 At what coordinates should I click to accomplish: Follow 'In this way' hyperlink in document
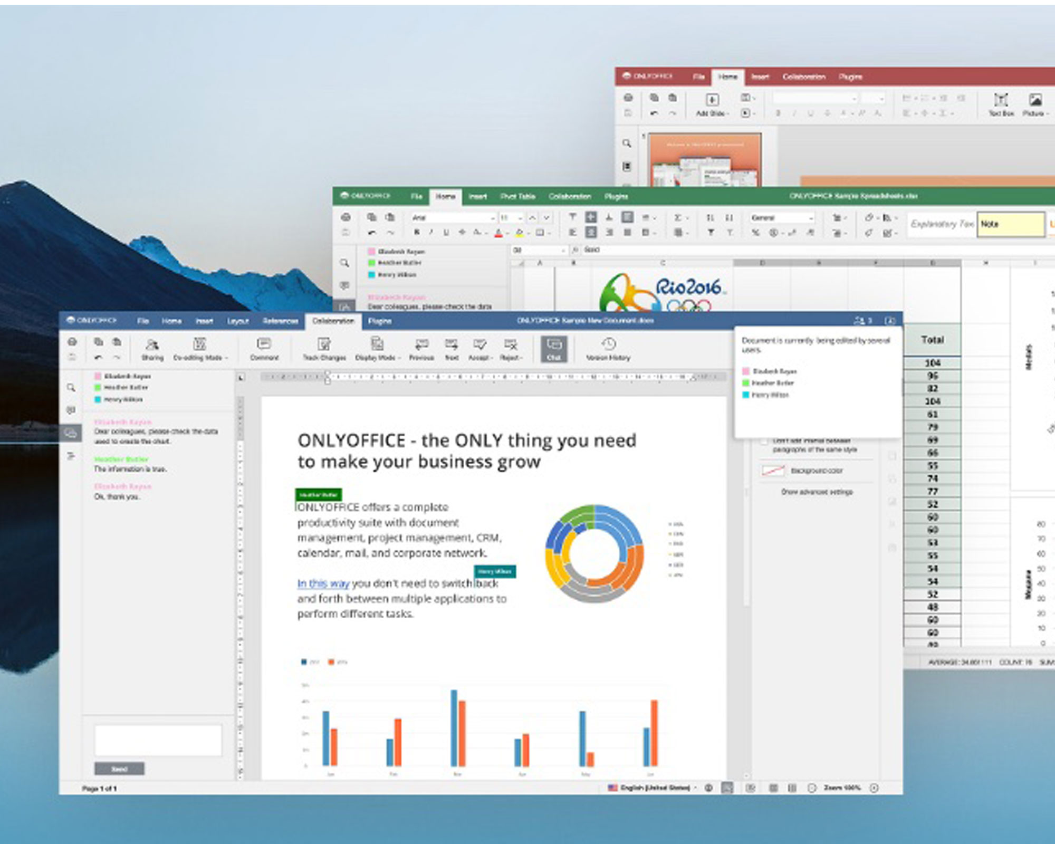tap(323, 583)
